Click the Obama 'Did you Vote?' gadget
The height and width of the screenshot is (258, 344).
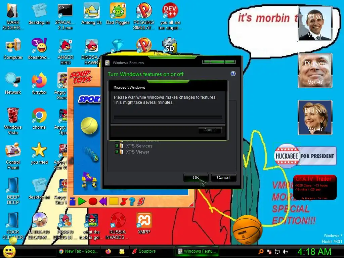point(315,24)
